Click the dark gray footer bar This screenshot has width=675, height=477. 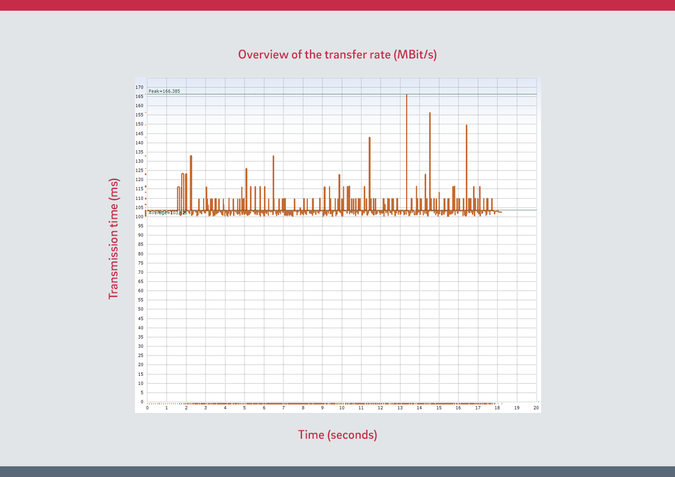(337, 471)
